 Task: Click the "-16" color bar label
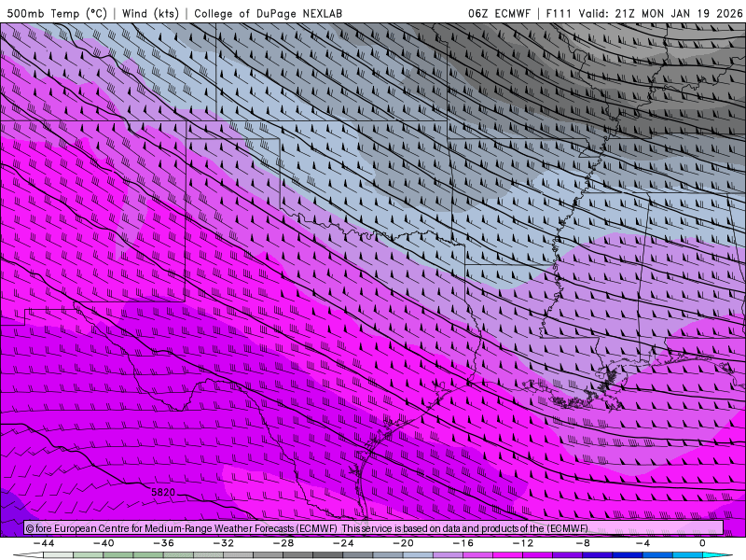(463, 543)
